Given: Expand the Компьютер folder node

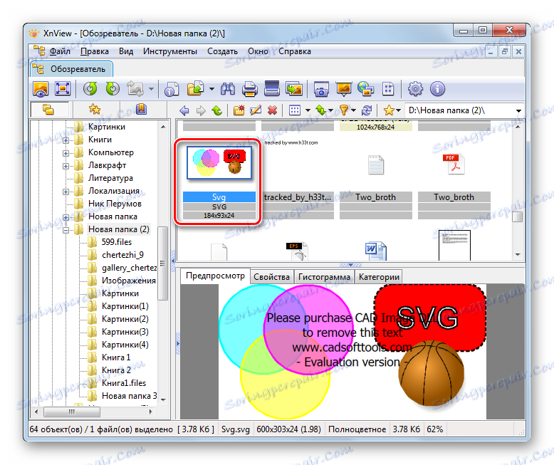Looking at the screenshot, I should [66, 153].
